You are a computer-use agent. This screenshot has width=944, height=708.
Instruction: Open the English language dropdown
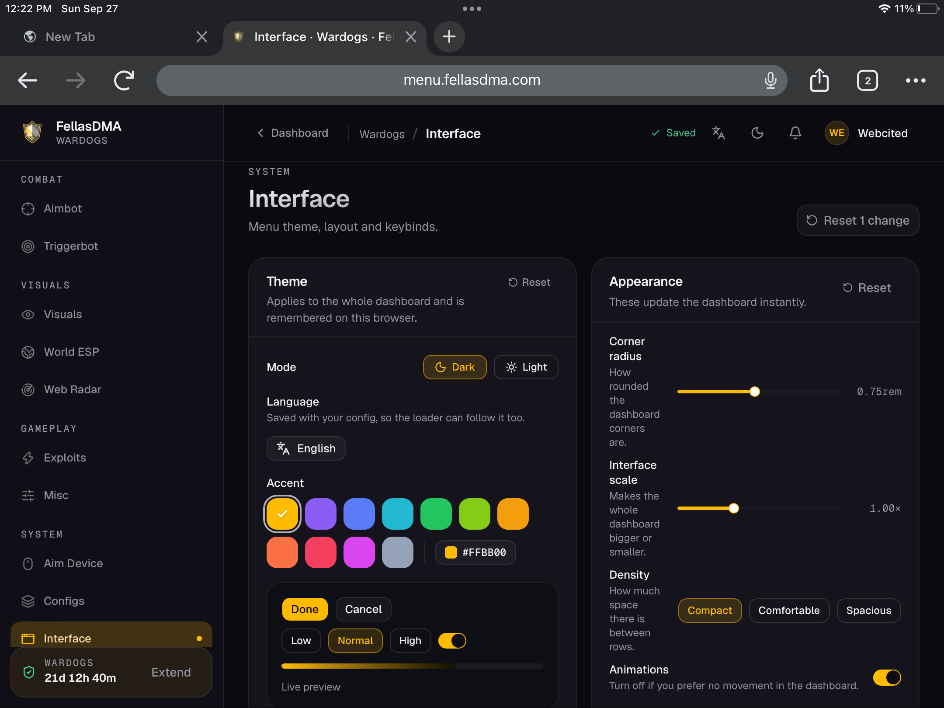[x=306, y=448]
